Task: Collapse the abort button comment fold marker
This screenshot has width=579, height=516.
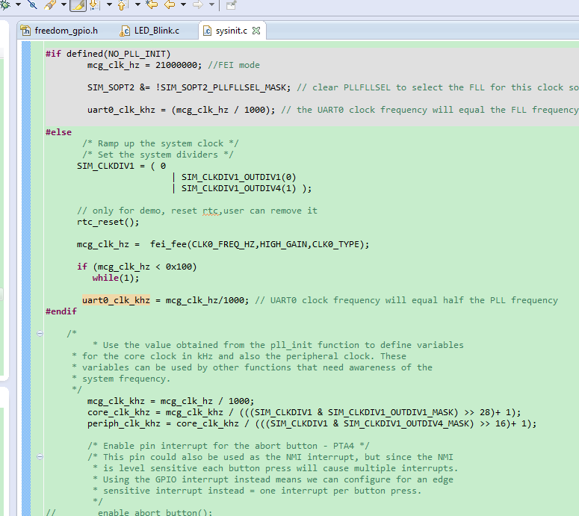Action: tap(40, 457)
